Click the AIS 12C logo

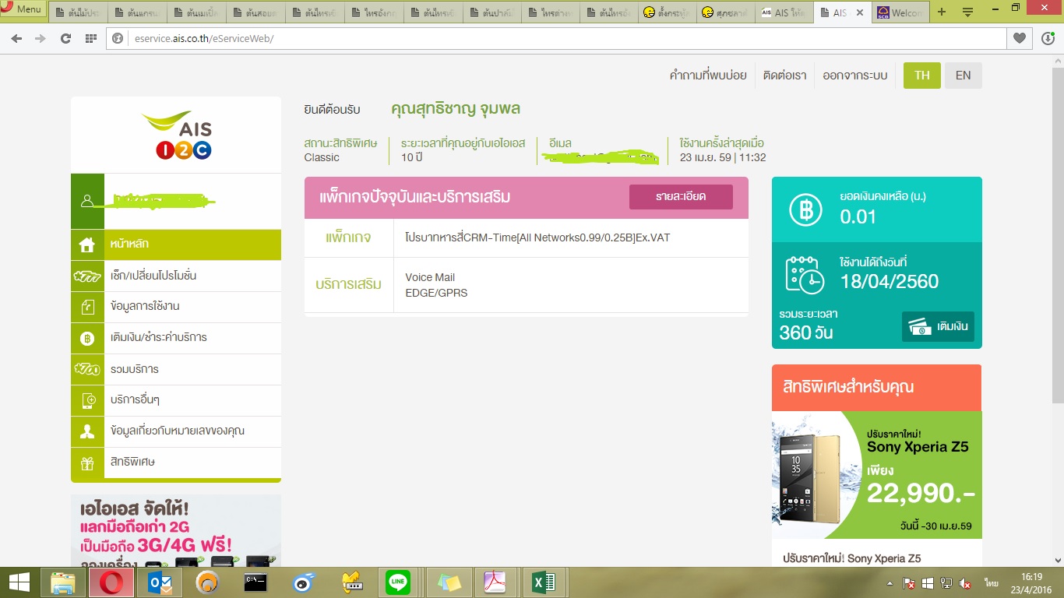coord(176,135)
